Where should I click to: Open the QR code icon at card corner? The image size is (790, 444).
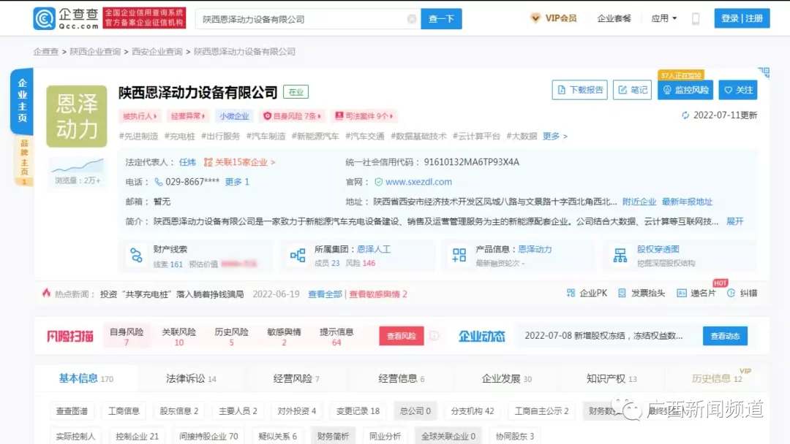click(x=764, y=73)
